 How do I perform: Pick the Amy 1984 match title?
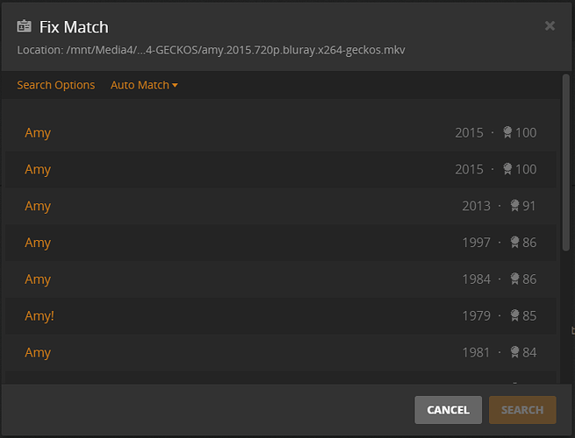click(38, 279)
